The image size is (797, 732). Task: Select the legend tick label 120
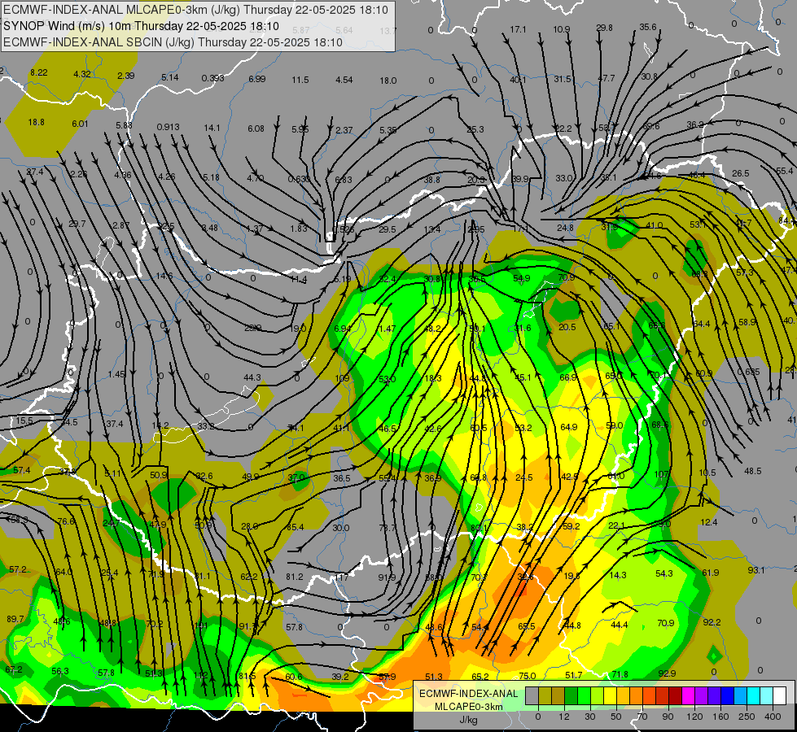[x=694, y=717]
